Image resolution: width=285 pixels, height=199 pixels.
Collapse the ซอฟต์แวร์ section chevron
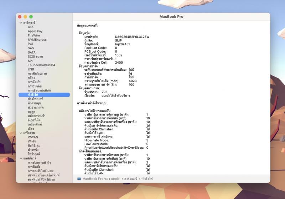[x=21, y=158]
